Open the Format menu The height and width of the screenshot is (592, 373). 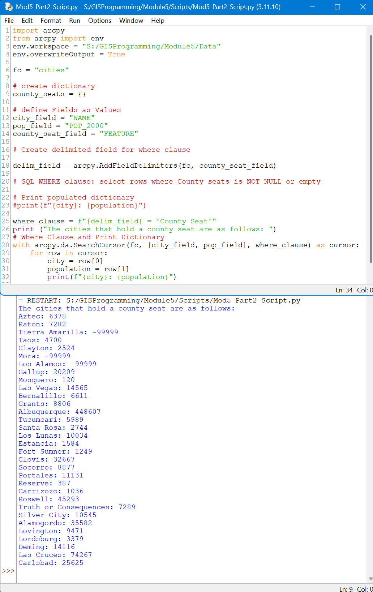pyautogui.click(x=51, y=21)
